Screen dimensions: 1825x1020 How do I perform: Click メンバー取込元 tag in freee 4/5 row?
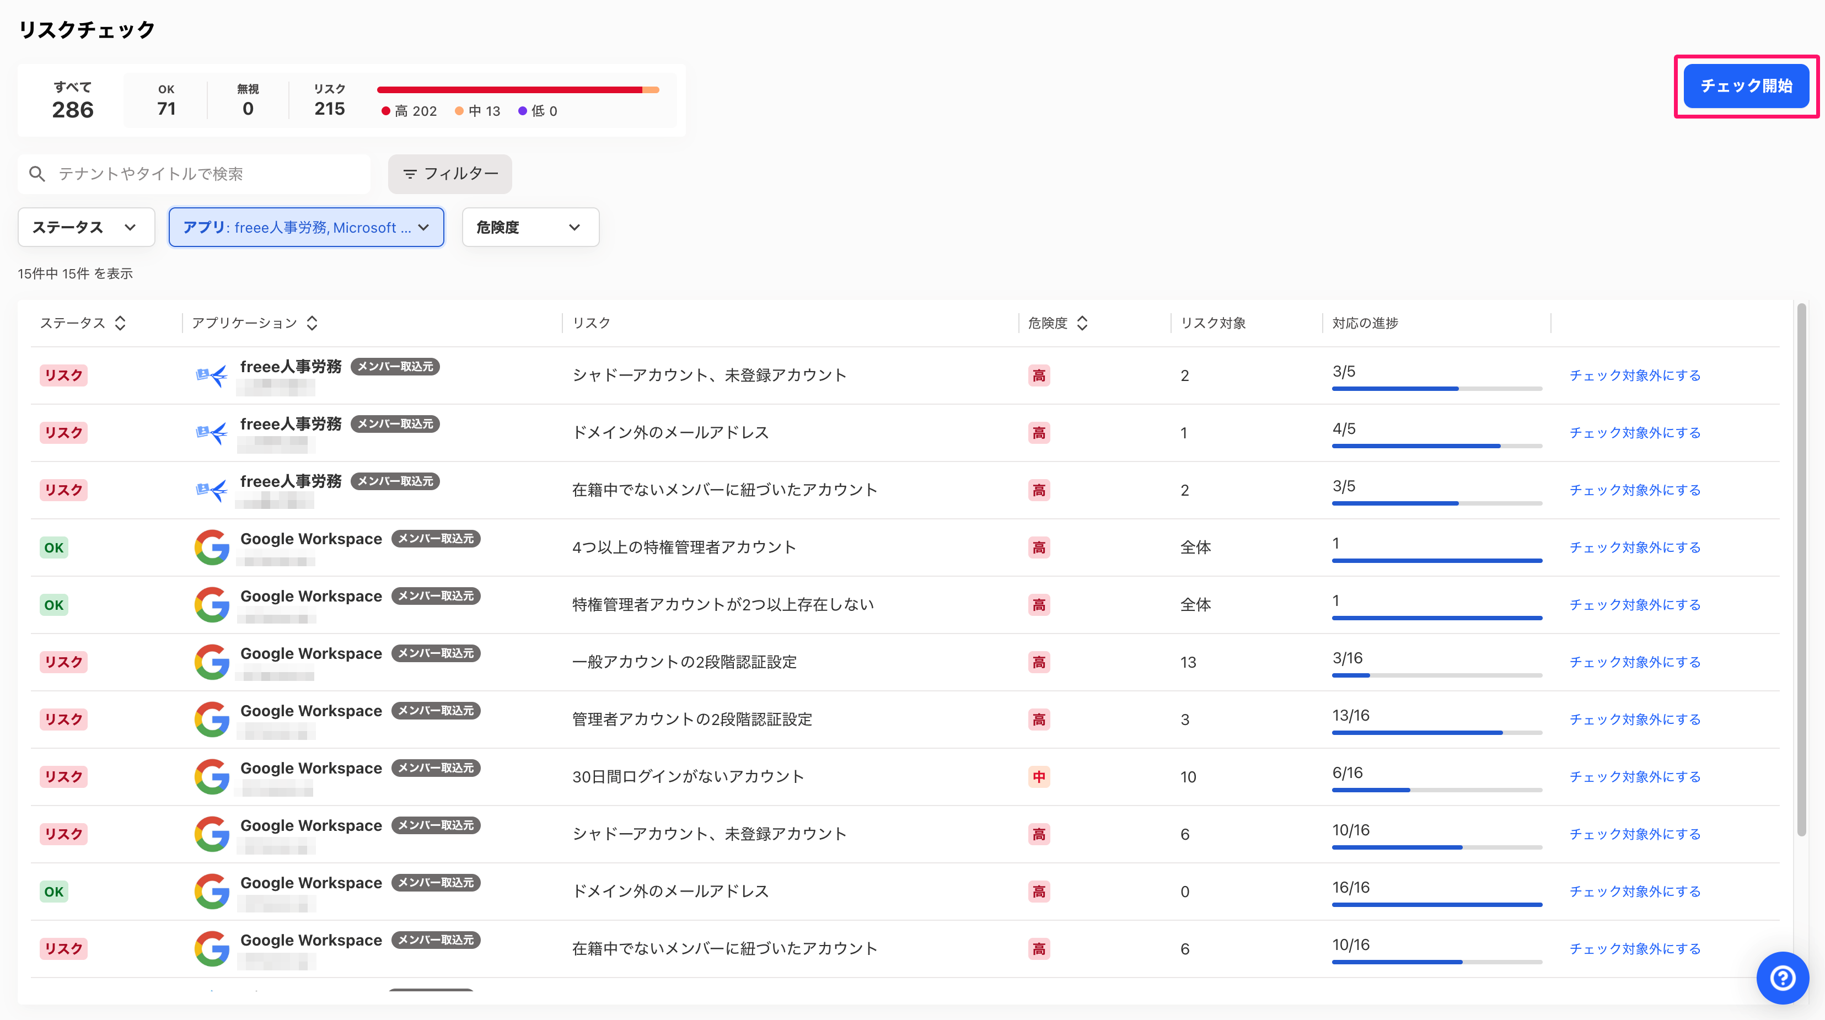tap(395, 423)
